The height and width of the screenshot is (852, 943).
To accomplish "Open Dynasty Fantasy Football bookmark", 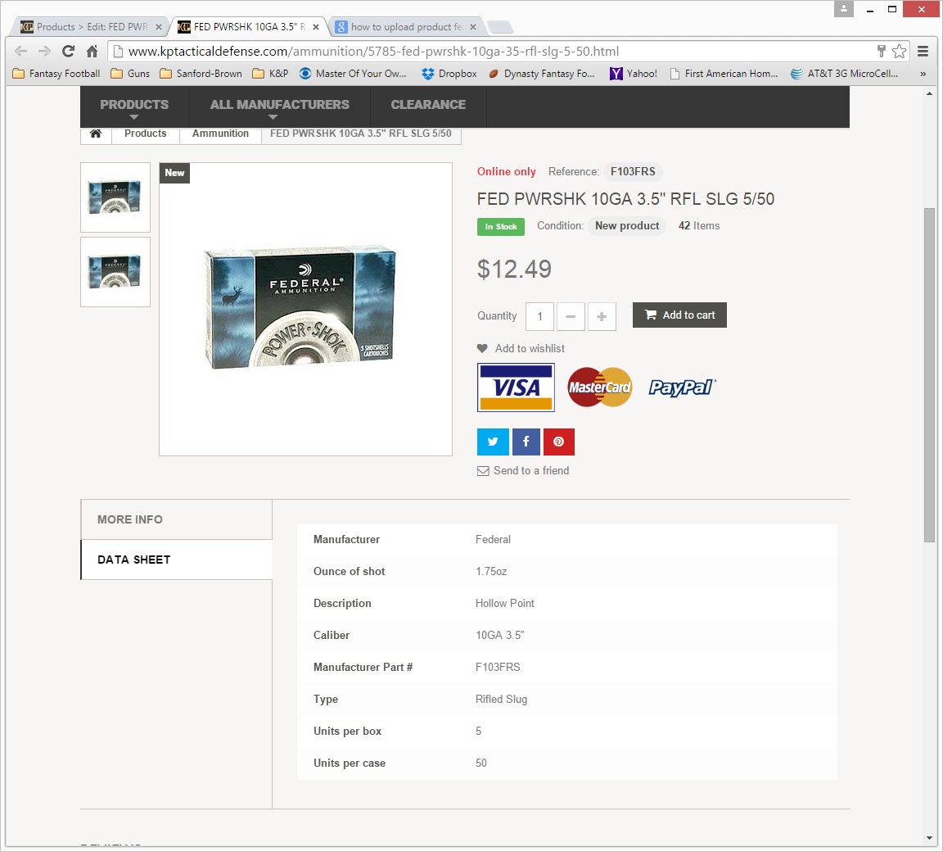I will tap(541, 74).
